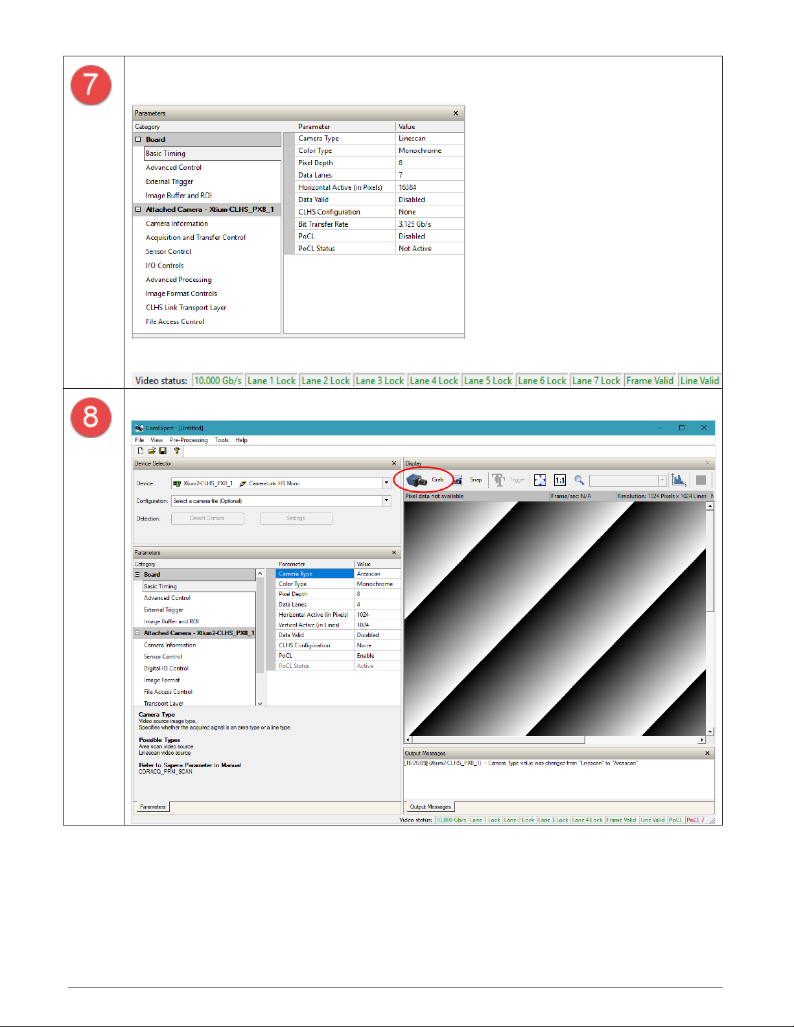Select Digital IO Control category
Screen dimensions: 794x1027
click(166, 669)
